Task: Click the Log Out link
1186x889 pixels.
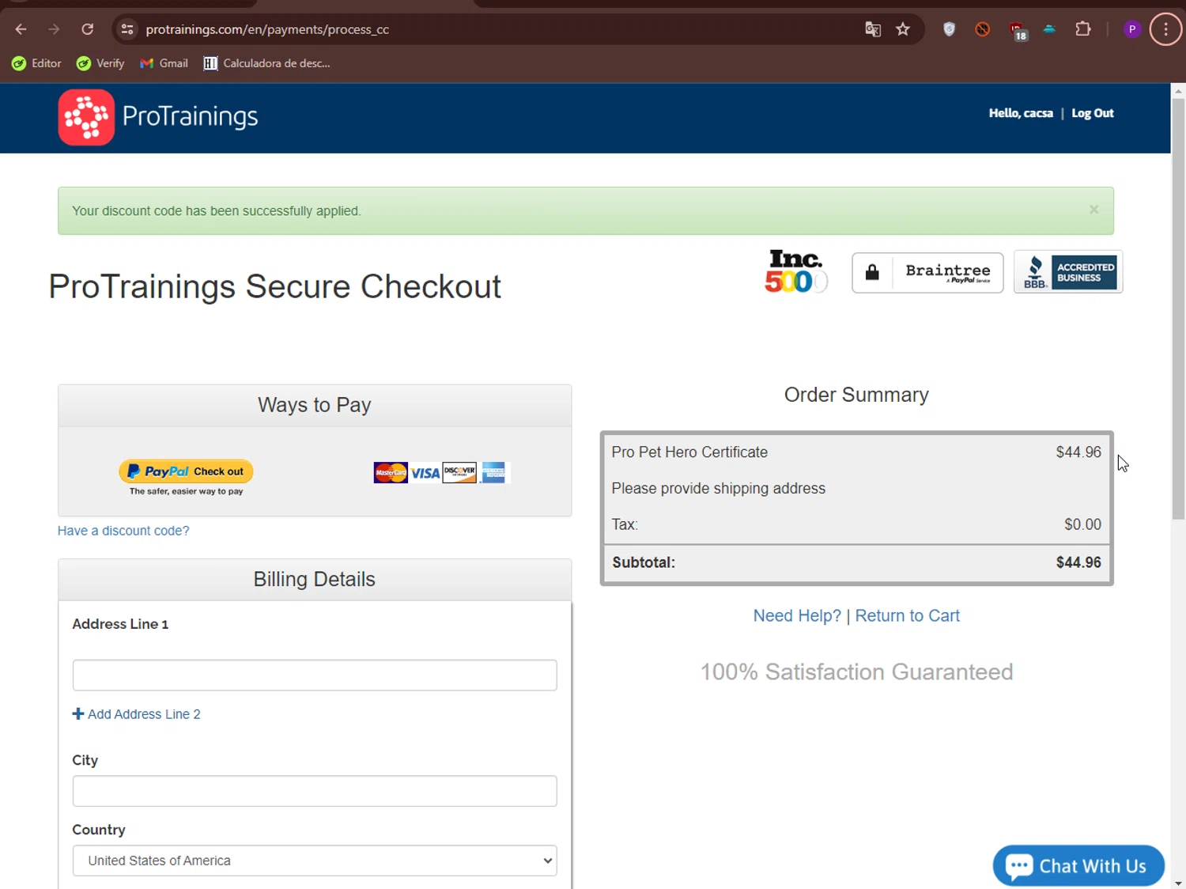Action: click(x=1092, y=113)
